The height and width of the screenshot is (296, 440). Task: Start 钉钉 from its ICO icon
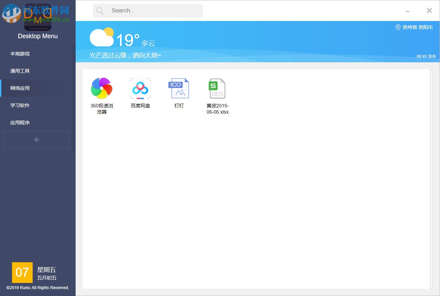(x=179, y=88)
